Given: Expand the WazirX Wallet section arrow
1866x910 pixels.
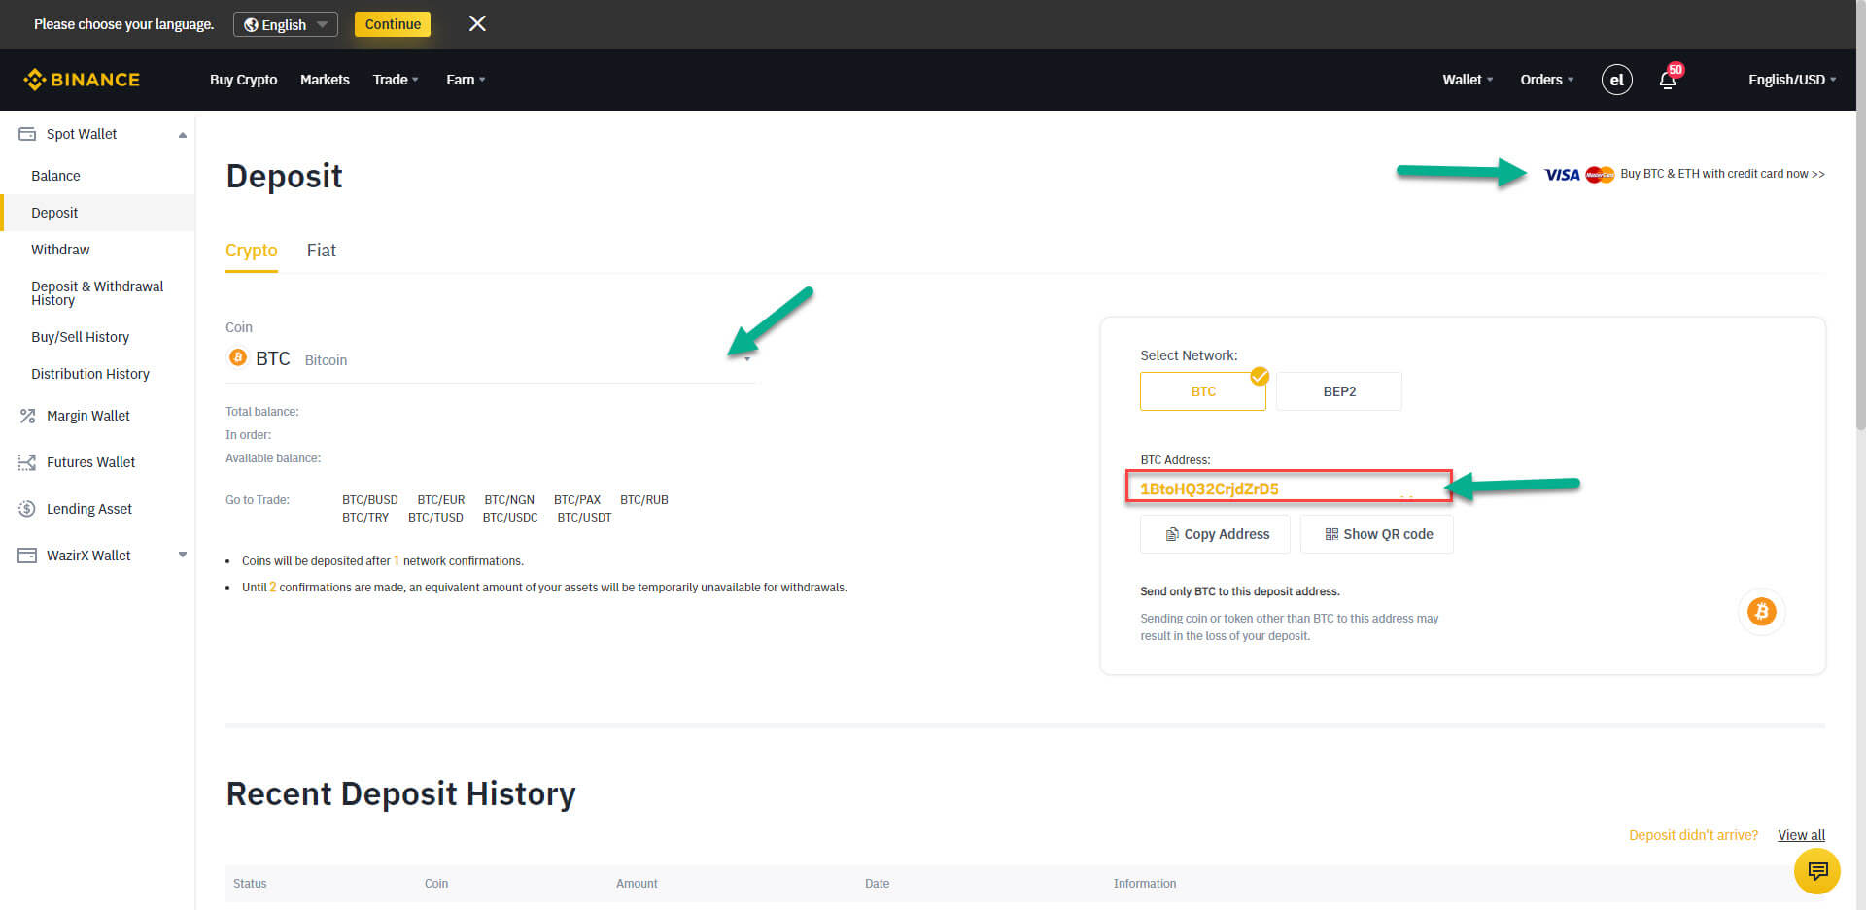Looking at the screenshot, I should [x=182, y=556].
